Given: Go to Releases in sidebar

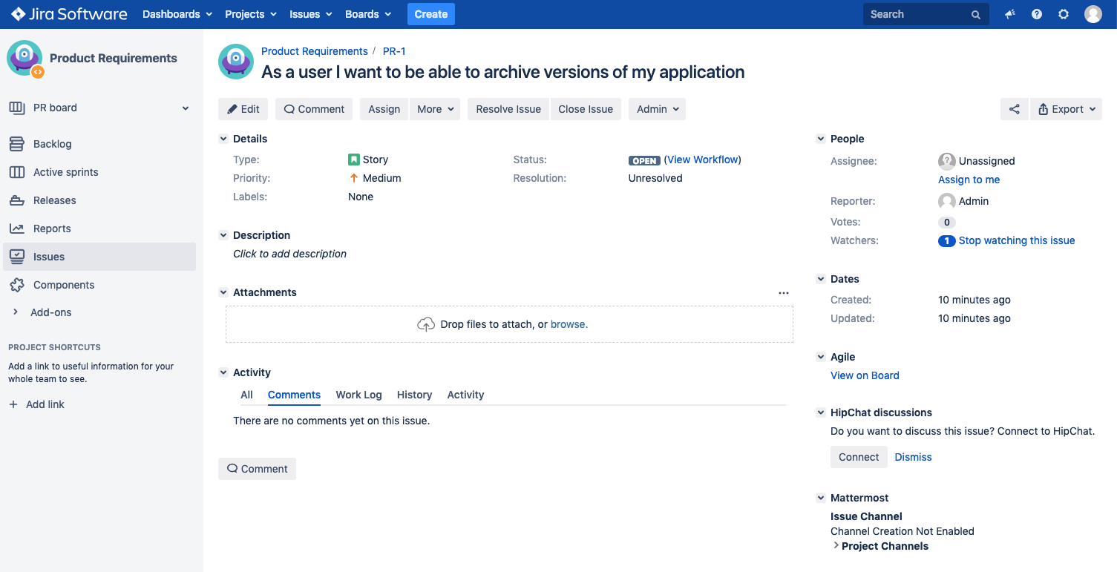Looking at the screenshot, I should point(54,200).
